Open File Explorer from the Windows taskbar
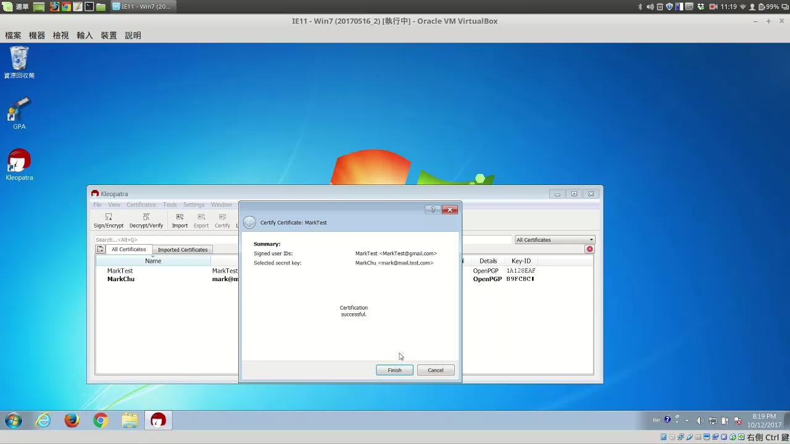This screenshot has height=444, width=790. pyautogui.click(x=130, y=421)
